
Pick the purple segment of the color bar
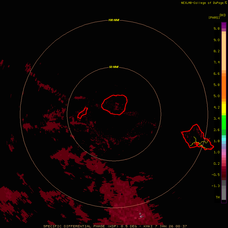224,25
